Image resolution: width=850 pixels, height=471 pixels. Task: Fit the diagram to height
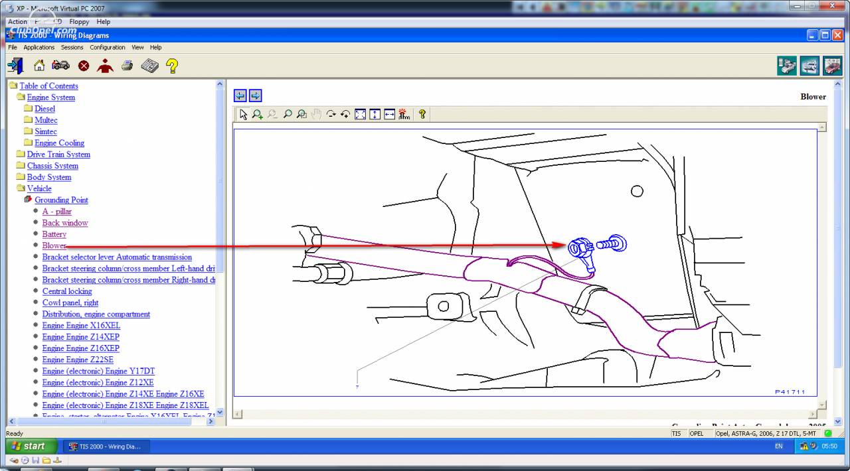click(x=375, y=114)
